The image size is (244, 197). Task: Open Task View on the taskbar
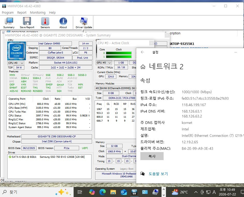pyautogui.click(x=80, y=192)
